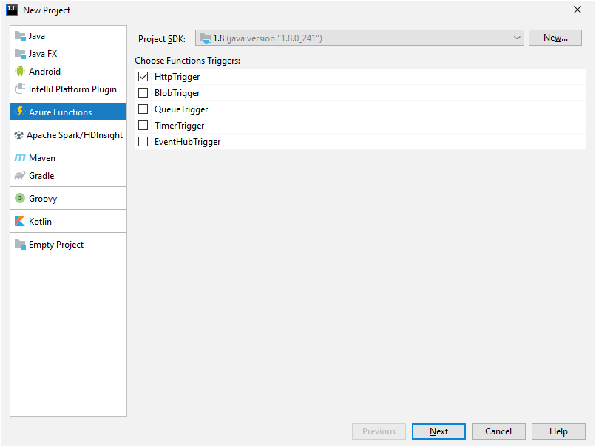This screenshot has height=447, width=596.
Task: Click the Kotlin logo icon
Action: click(20, 221)
